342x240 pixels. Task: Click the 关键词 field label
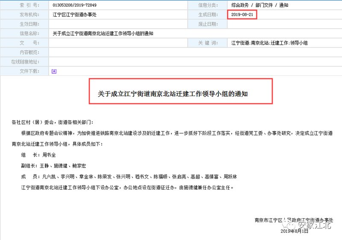(x=208, y=43)
